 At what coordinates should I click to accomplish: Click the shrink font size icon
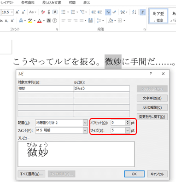click(x=23, y=12)
